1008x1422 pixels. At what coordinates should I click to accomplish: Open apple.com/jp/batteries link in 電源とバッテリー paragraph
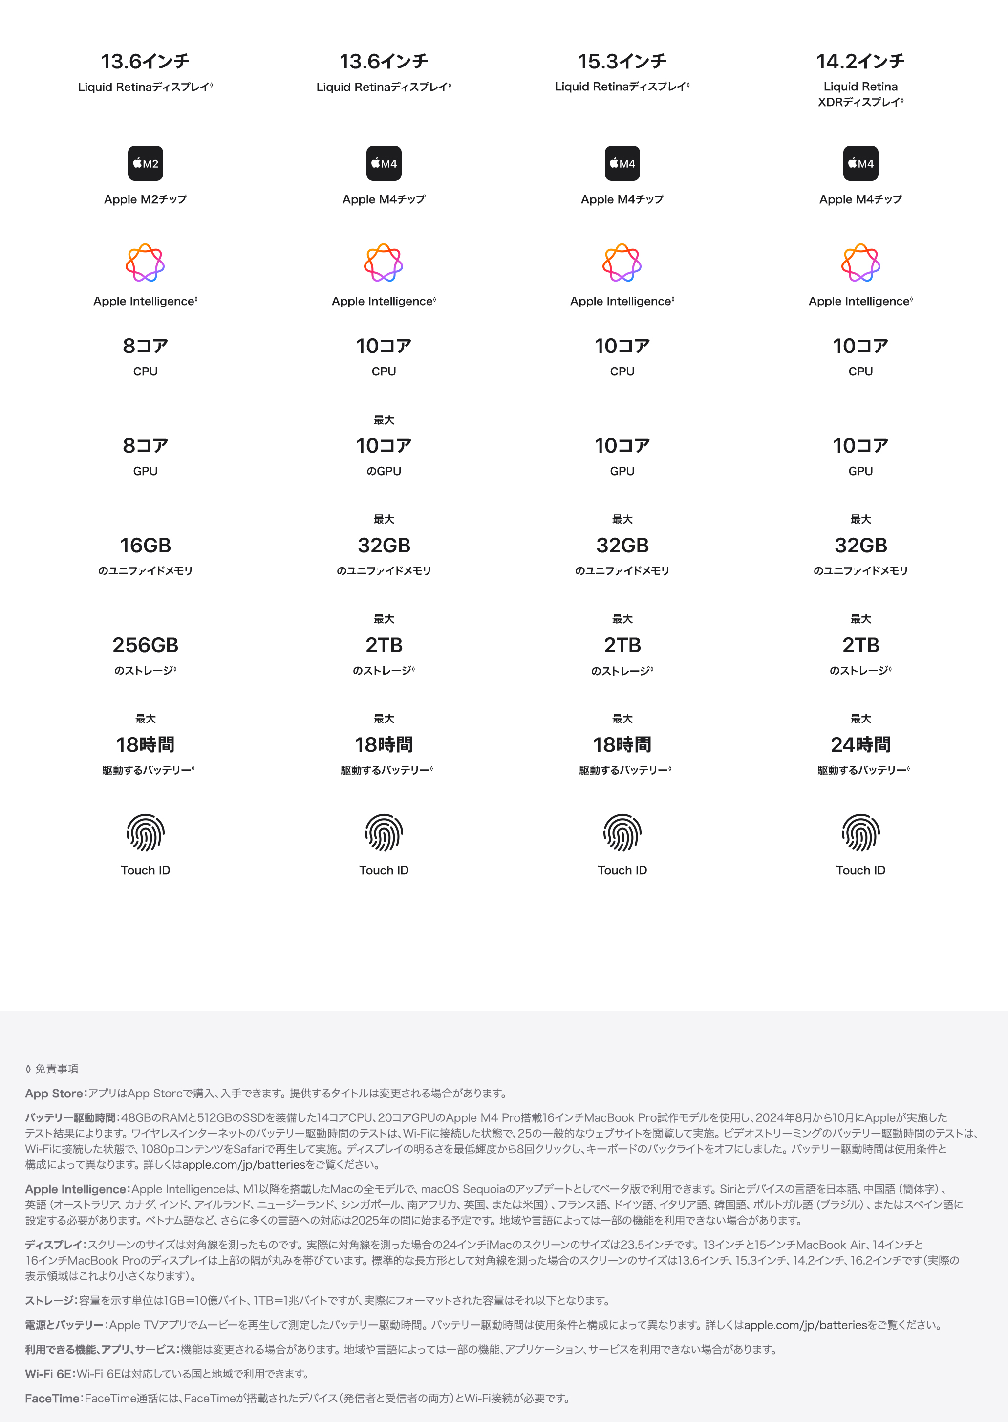(806, 1325)
